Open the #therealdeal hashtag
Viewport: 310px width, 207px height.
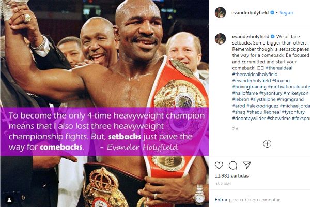pos(279,68)
